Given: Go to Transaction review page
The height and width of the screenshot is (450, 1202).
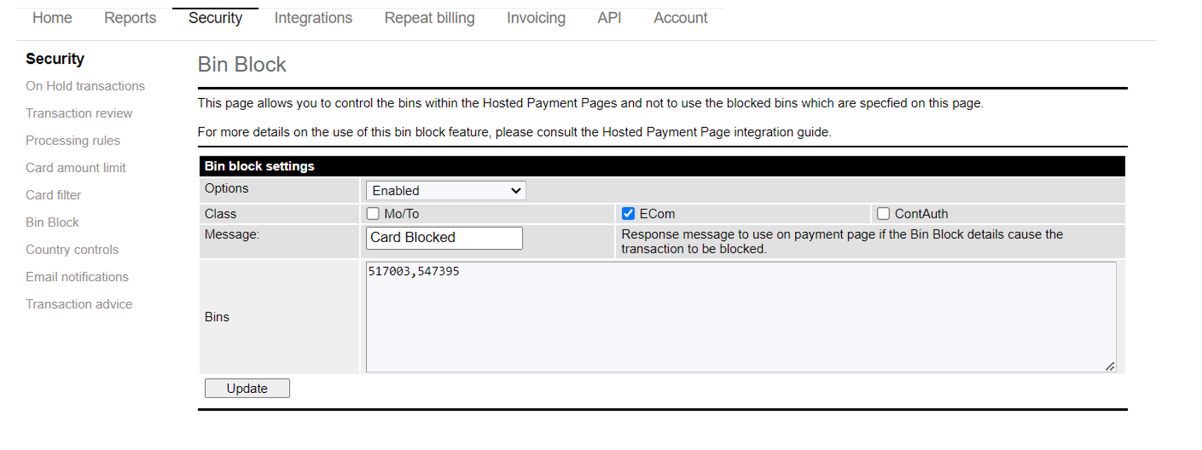Looking at the screenshot, I should (x=79, y=113).
